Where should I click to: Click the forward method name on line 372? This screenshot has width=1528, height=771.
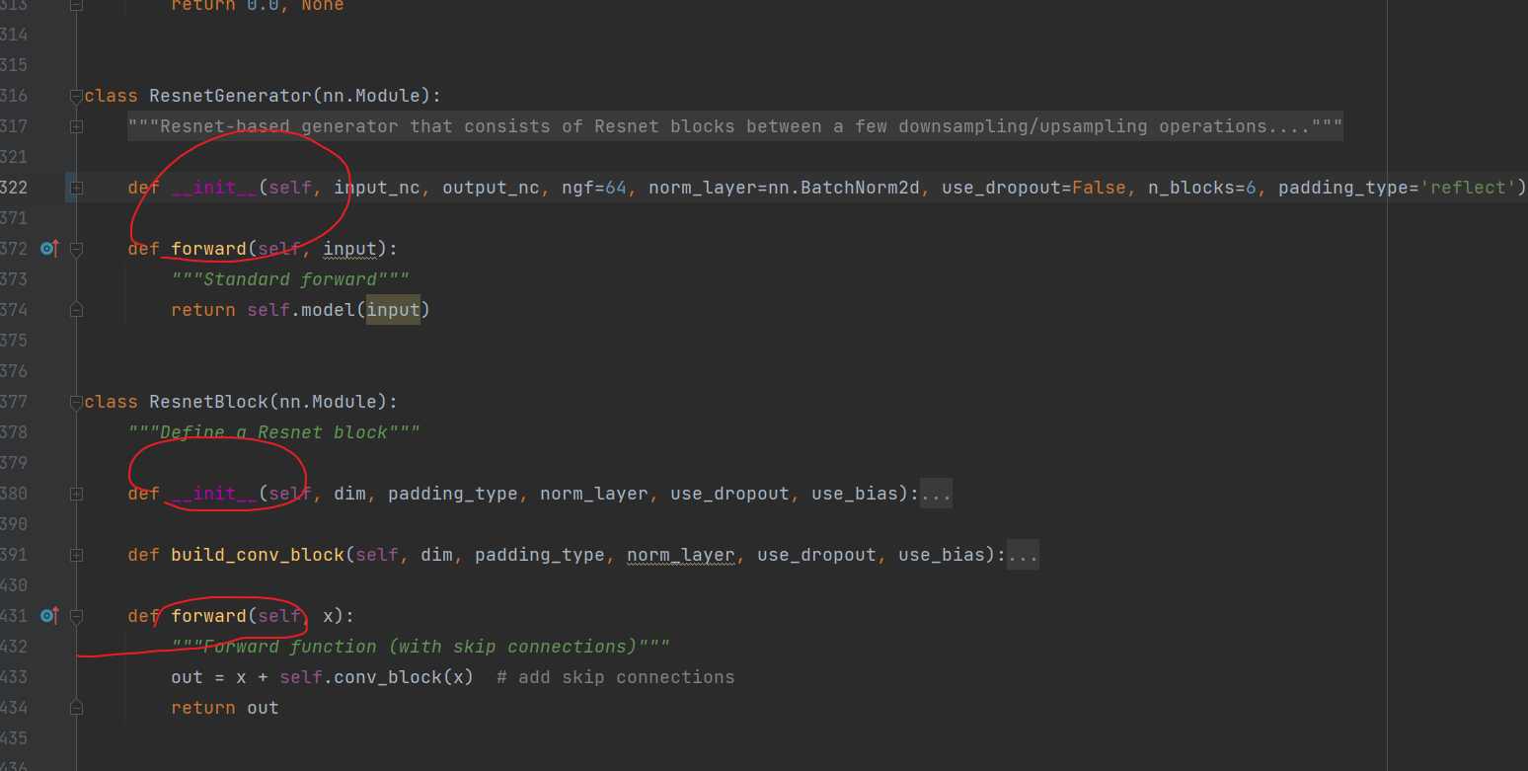coord(208,249)
